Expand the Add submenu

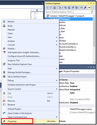coord(30,69)
